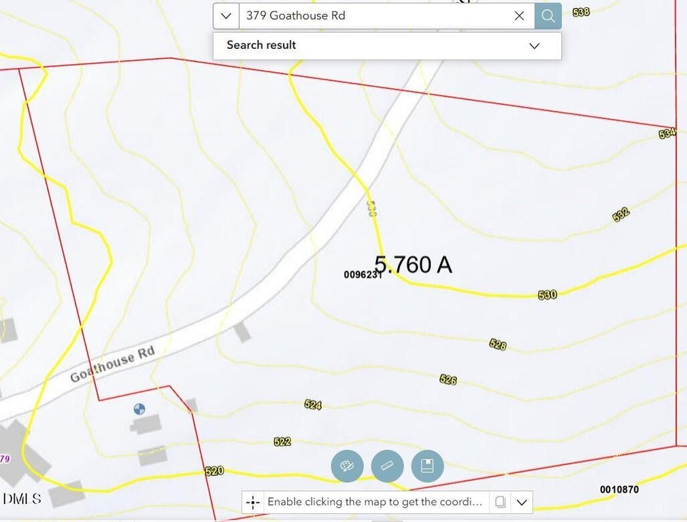Click the 530 contour elevation label

tap(548, 295)
